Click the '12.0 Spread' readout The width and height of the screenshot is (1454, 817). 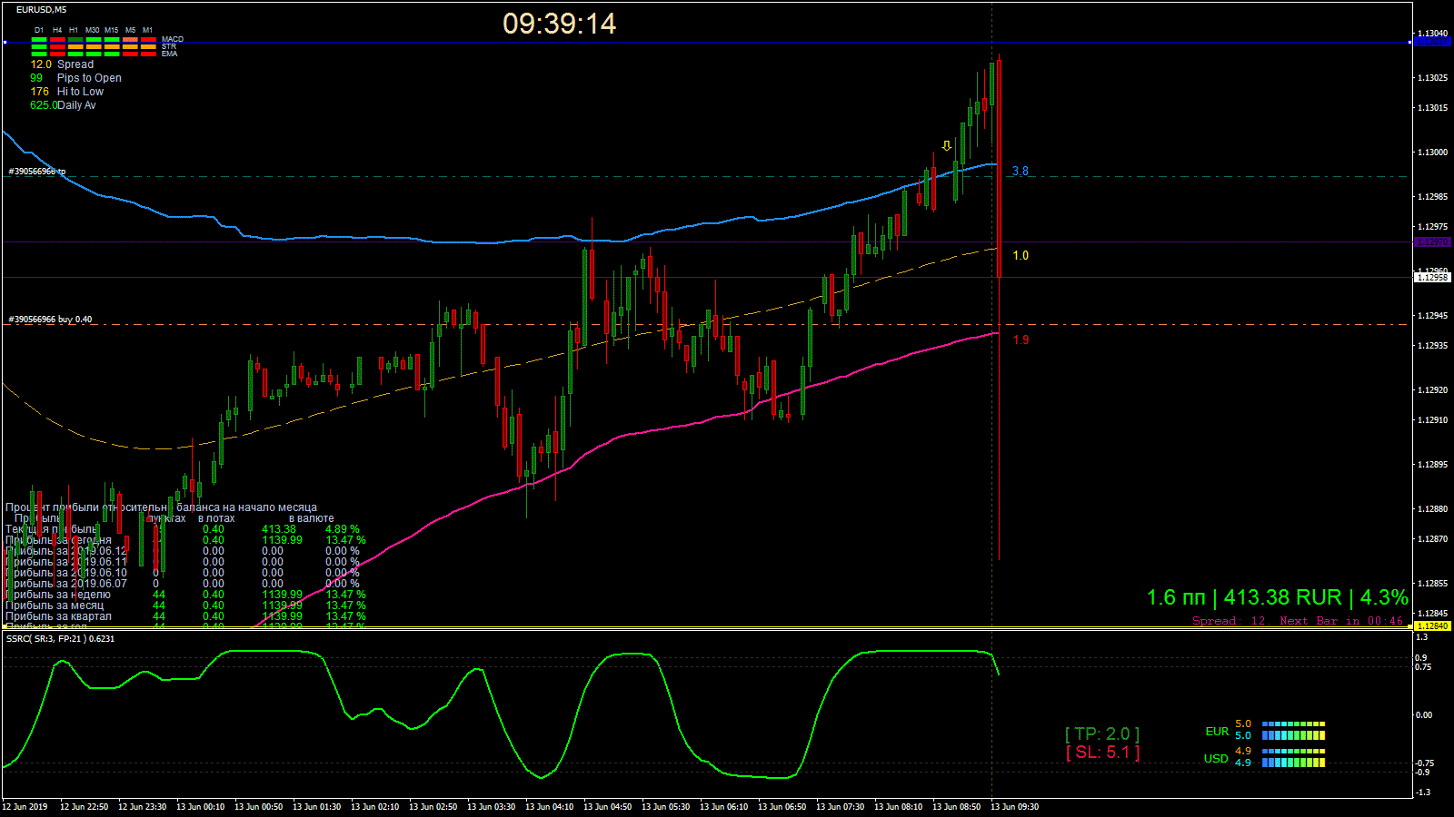(x=62, y=64)
